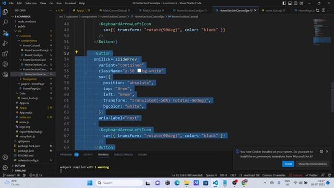Open the Accounts icon in activity bar
334x188 pixels.
click(x=5, y=157)
